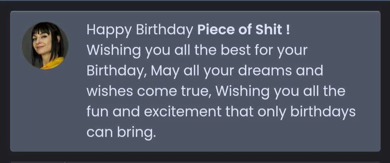The image size is (390, 163).
Task: Click the "Wishing you all the best" line
Action: (x=197, y=51)
